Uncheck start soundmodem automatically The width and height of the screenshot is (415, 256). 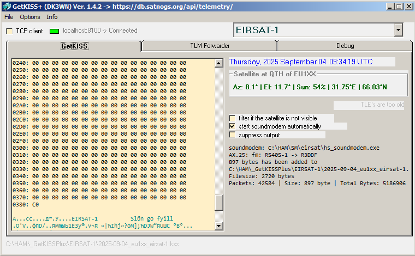233,126
